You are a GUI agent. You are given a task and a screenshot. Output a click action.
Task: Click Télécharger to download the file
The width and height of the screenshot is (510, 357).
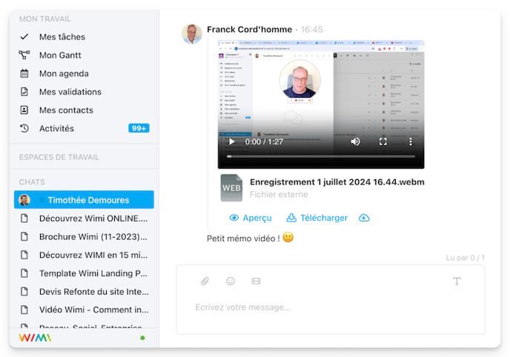[317, 218]
